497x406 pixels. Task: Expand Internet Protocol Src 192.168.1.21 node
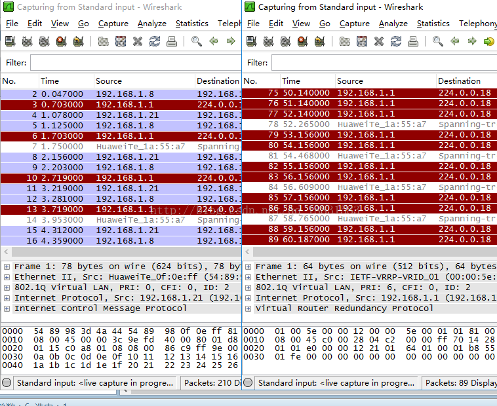[7, 298]
